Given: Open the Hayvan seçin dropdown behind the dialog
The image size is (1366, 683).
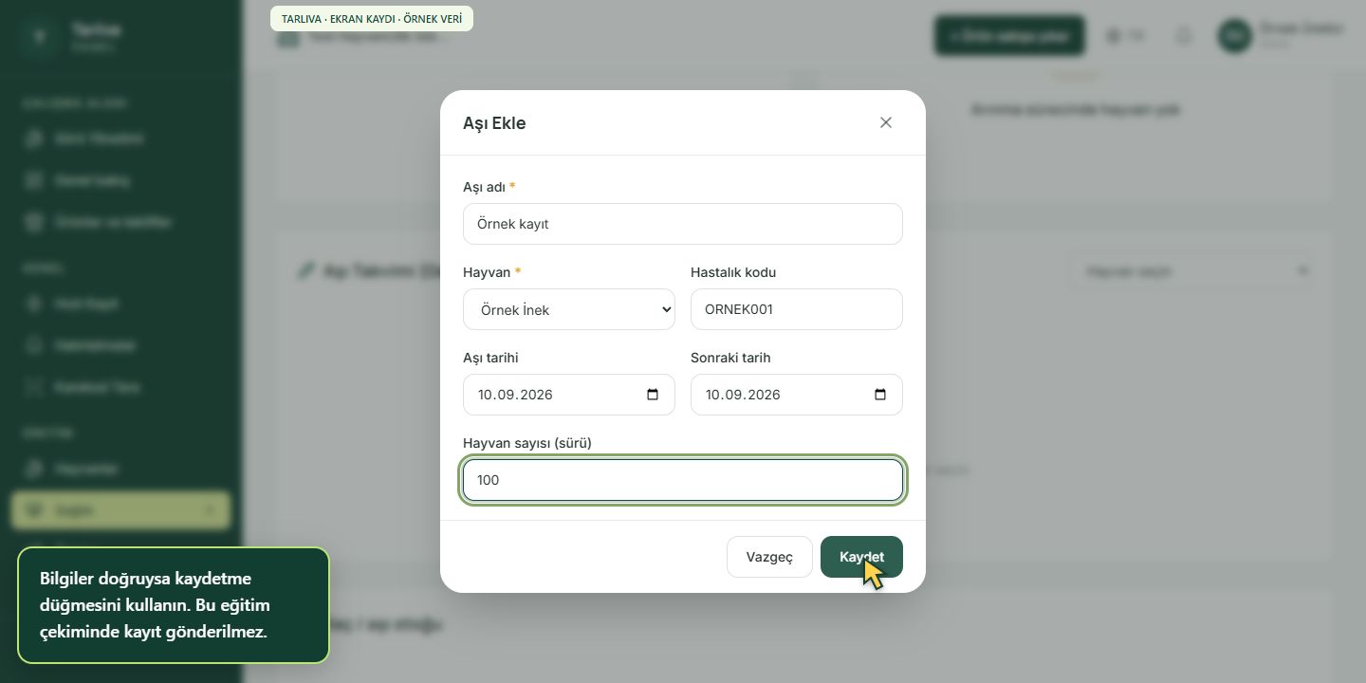Looking at the screenshot, I should pyautogui.click(x=1193, y=271).
